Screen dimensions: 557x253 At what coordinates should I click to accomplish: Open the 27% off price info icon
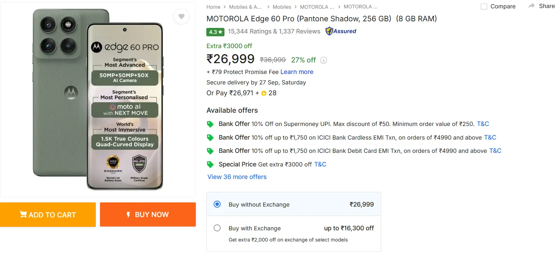(x=323, y=60)
